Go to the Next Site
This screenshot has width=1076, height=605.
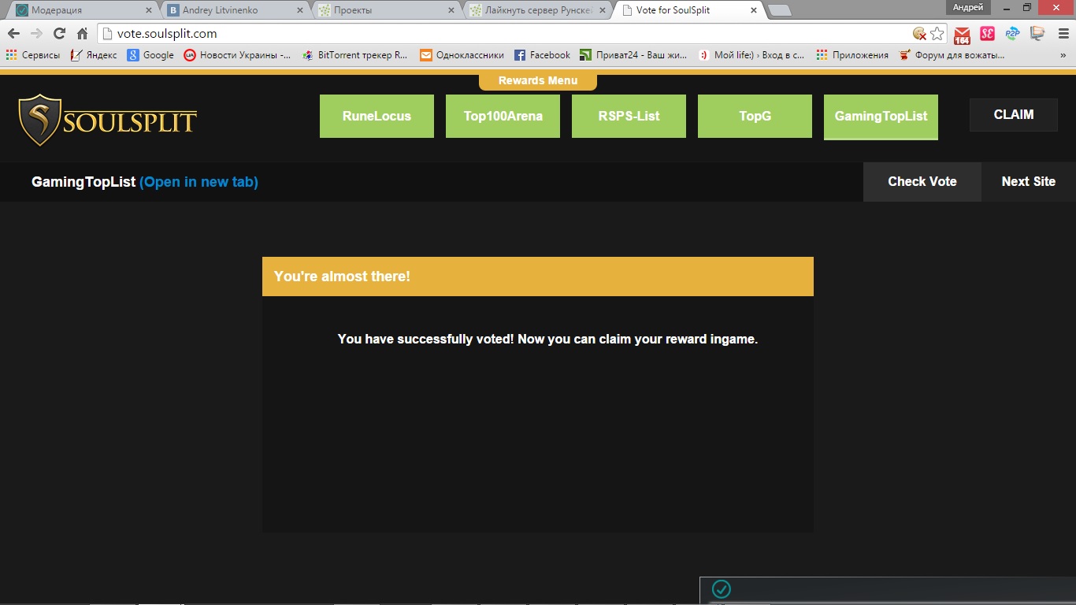(x=1029, y=182)
